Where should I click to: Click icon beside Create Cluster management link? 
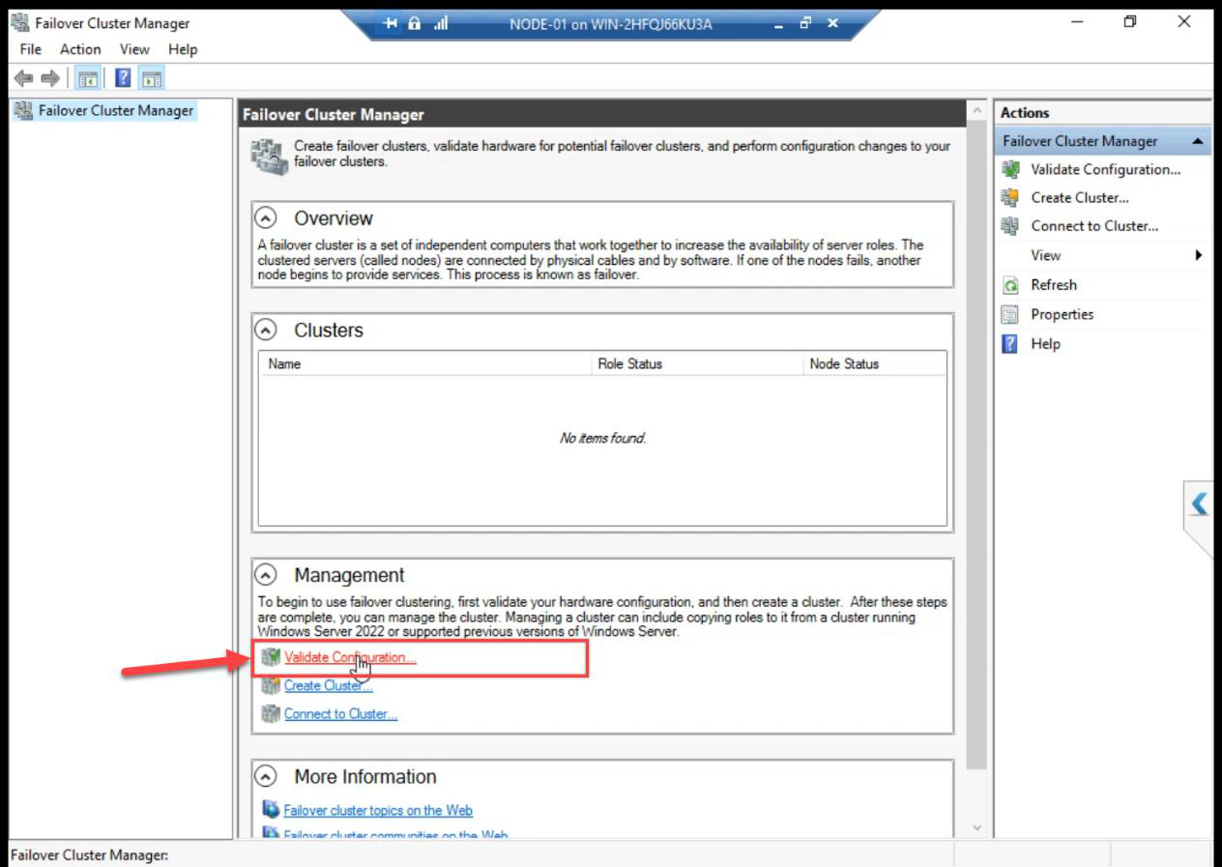pos(271,685)
